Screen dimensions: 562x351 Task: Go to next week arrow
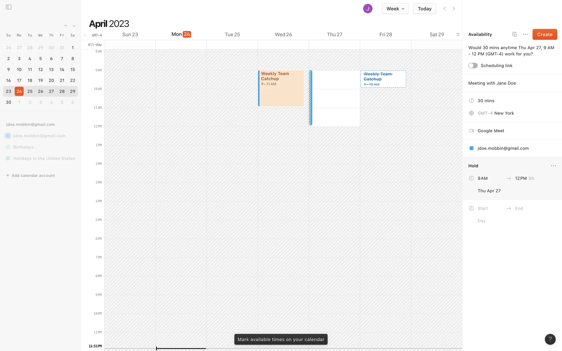pyautogui.click(x=454, y=9)
